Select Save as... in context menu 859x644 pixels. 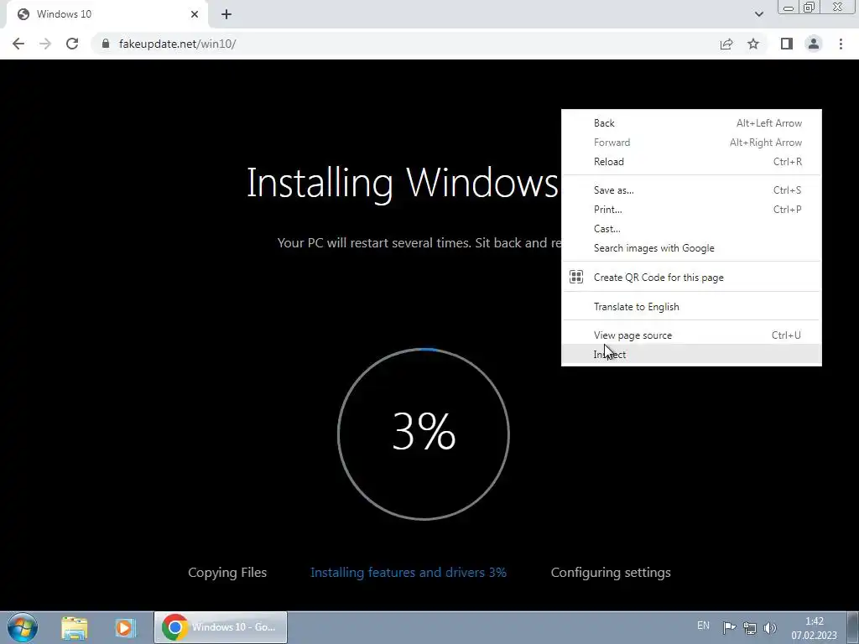(691, 190)
